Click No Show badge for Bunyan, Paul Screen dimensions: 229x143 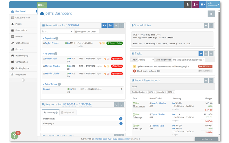[x=117, y=59]
